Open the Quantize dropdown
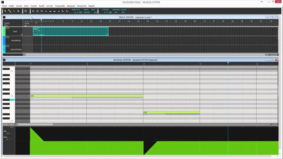283x159 pixels. click(116, 12)
